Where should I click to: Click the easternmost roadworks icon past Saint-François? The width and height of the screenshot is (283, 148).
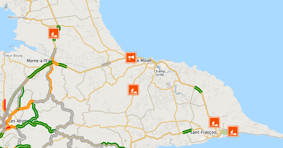[233, 131]
